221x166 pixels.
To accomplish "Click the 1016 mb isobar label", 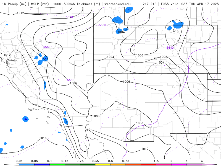I will (x=43, y=138).
